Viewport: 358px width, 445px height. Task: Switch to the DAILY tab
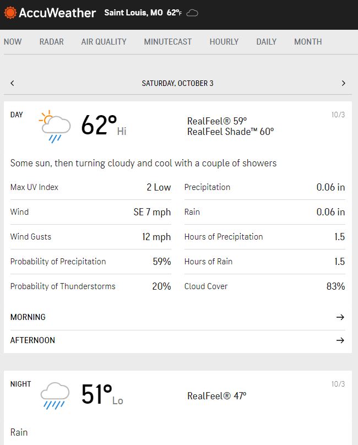click(x=266, y=42)
